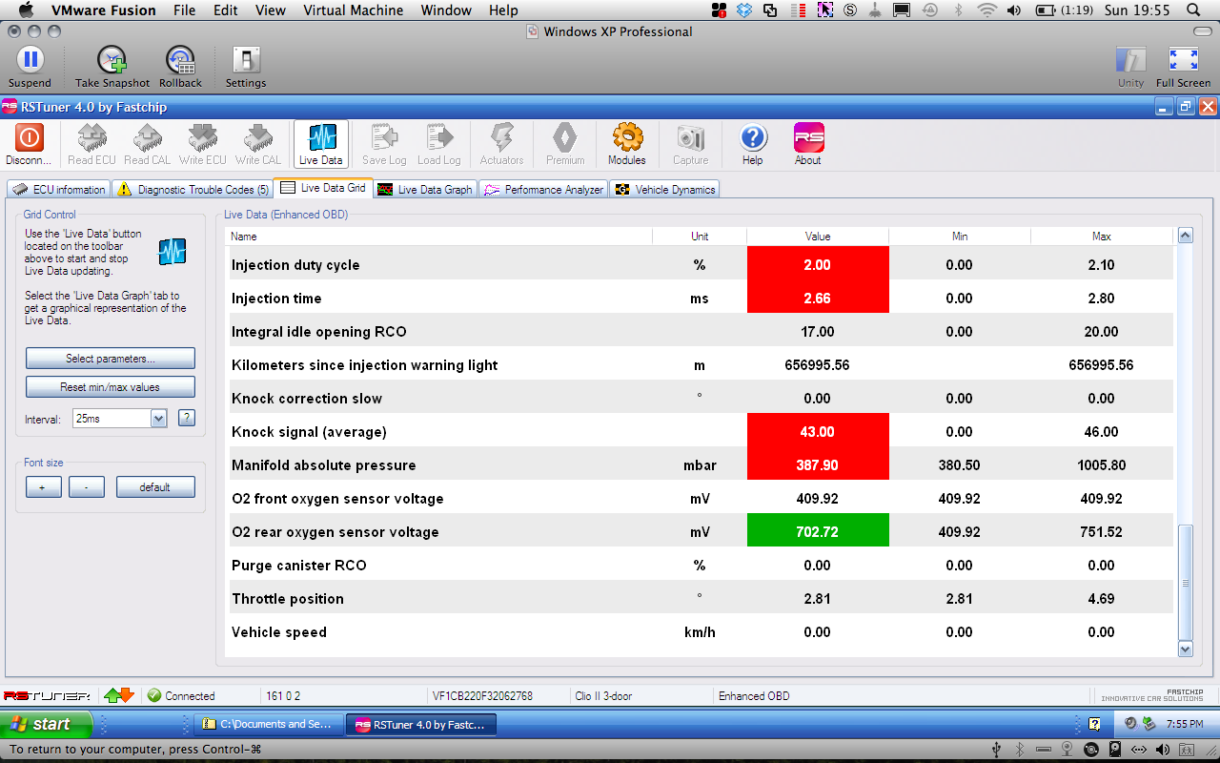This screenshot has height=763, width=1220.
Task: Open the Actuators toolbar icon
Action: pos(501,138)
